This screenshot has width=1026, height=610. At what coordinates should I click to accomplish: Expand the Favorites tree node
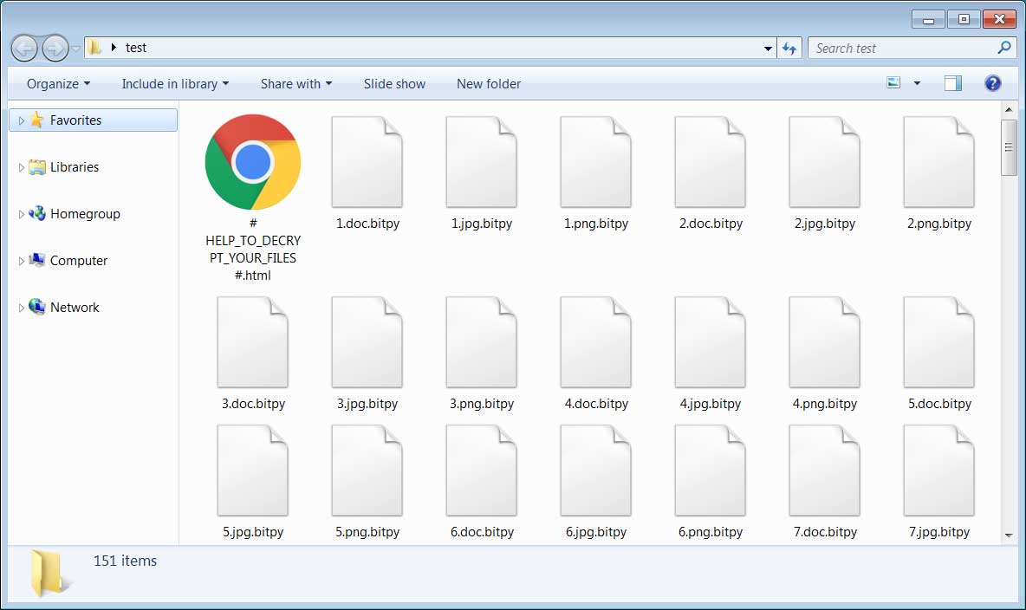tap(21, 120)
